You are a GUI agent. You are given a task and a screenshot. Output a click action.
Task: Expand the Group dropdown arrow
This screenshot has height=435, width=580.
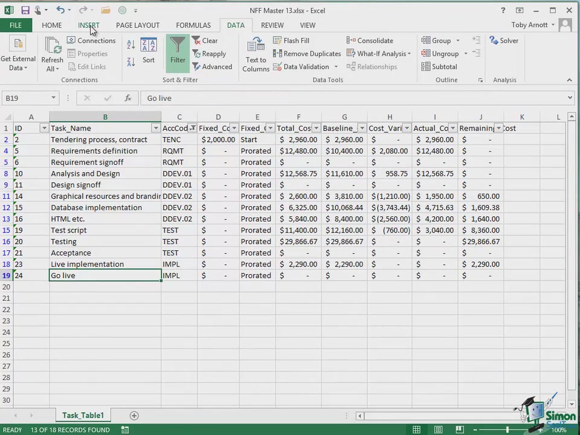(x=458, y=40)
